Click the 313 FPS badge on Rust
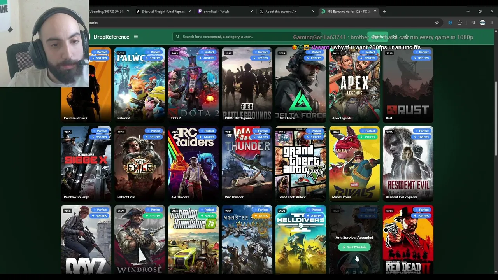Viewport: 498px width, 280px height. 422,58
